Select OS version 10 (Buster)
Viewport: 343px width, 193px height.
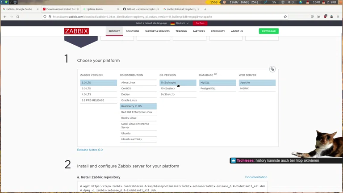pos(178,88)
